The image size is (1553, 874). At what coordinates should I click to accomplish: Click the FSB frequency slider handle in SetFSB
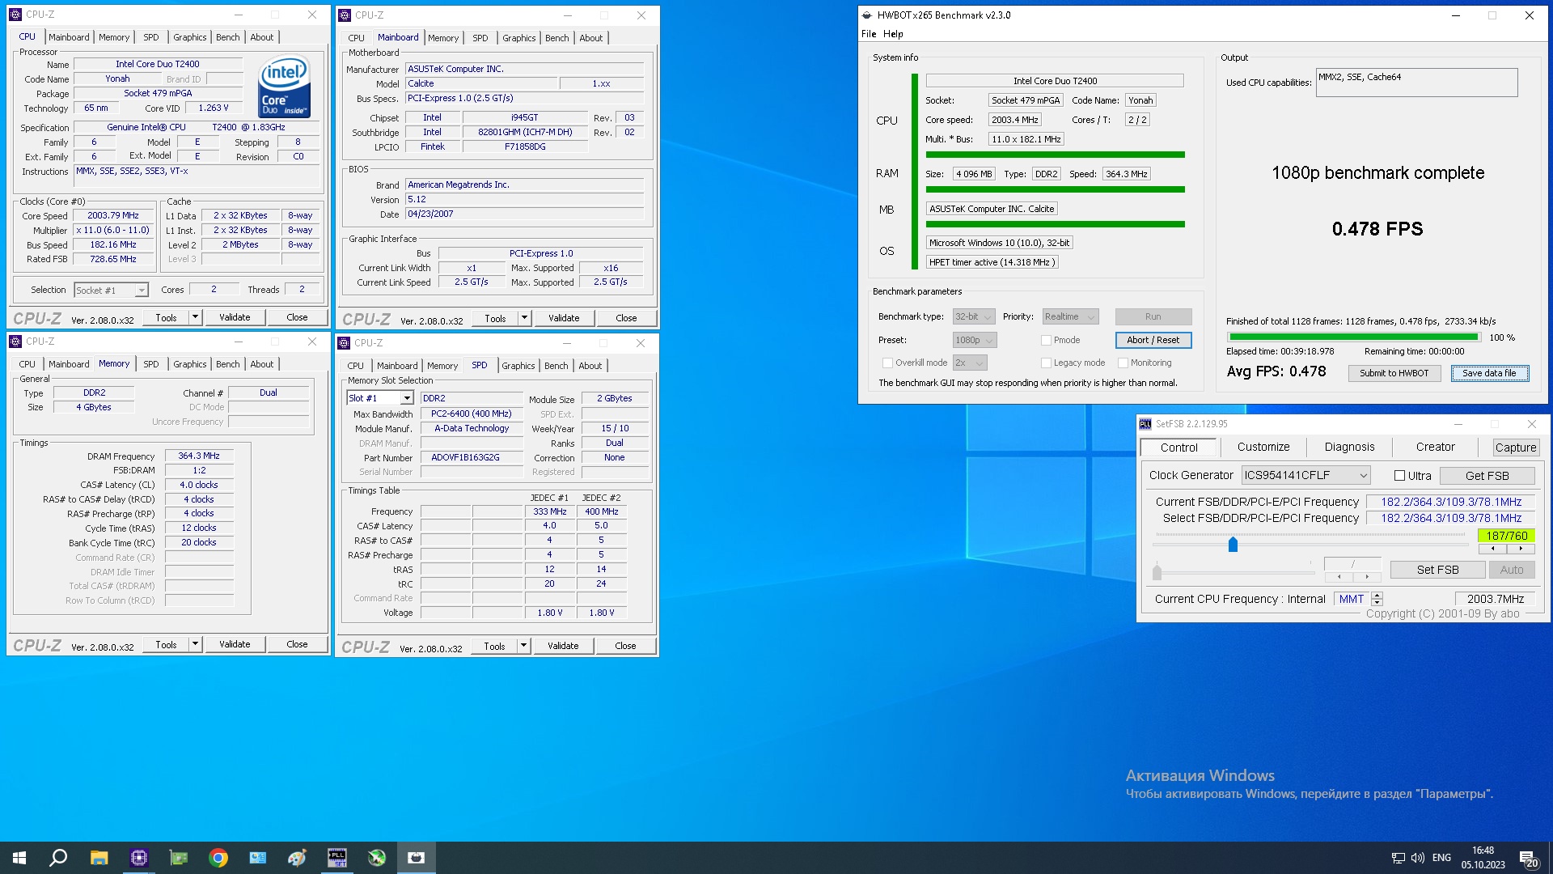[x=1233, y=545]
